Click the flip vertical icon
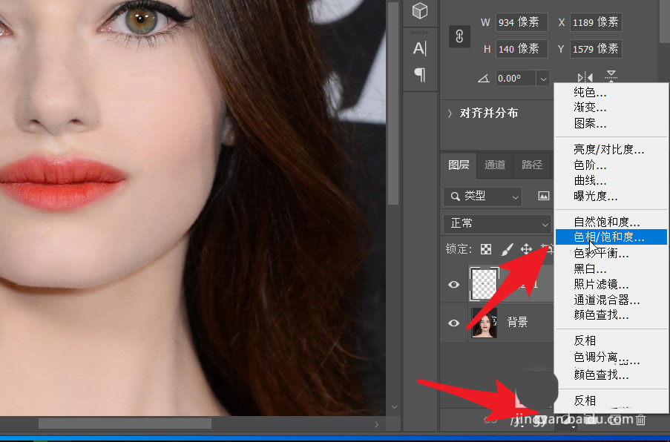Screen dimensions: 670x442 [611, 77]
